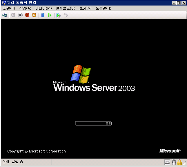
Task: Click the title bar window icon
Action: click(x=4, y=3)
